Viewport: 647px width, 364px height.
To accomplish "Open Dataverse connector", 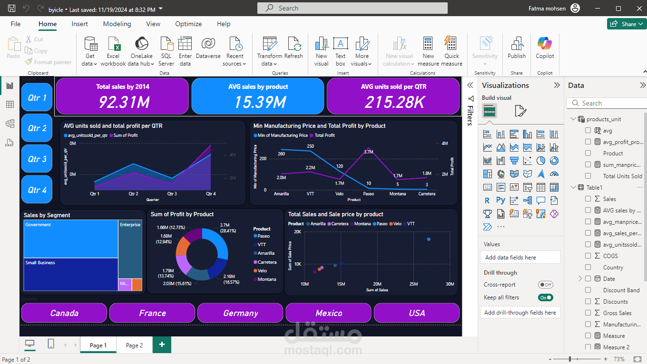I will pyautogui.click(x=208, y=48).
